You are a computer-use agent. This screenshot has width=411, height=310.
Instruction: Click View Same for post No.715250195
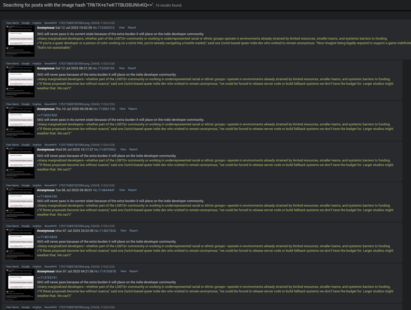(x=12, y=64)
